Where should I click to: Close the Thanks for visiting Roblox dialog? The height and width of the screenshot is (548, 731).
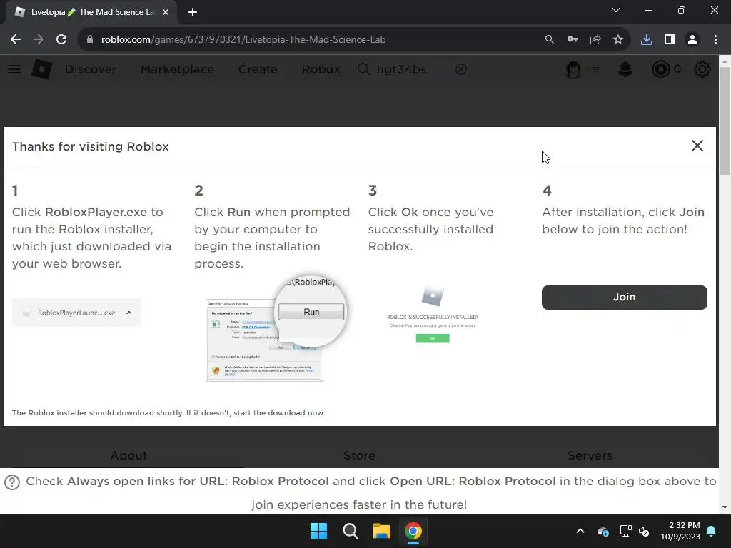point(697,146)
